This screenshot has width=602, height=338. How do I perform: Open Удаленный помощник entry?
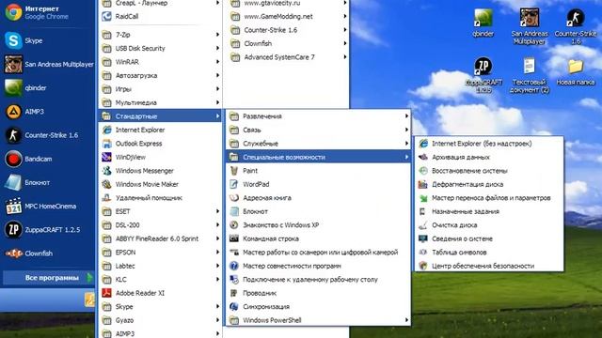coord(161,198)
